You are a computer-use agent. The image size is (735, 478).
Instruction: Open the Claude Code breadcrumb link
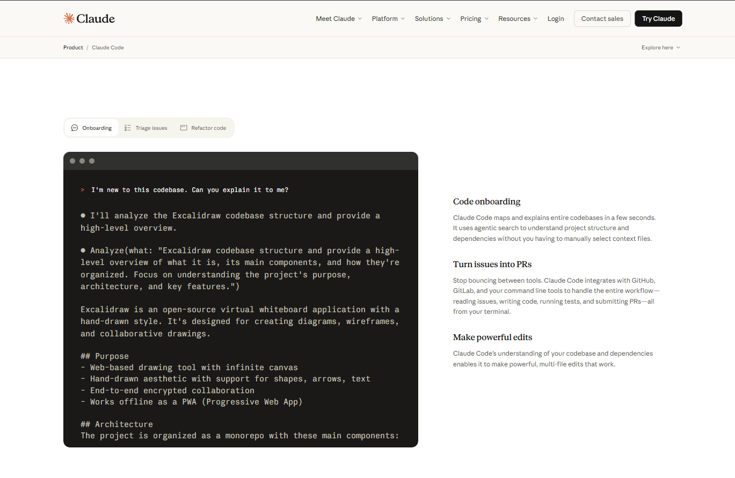(x=107, y=47)
